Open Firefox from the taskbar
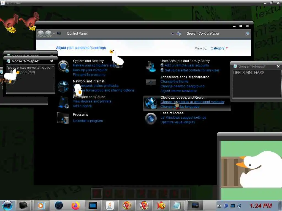The image size is (282, 211). (x=75, y=206)
